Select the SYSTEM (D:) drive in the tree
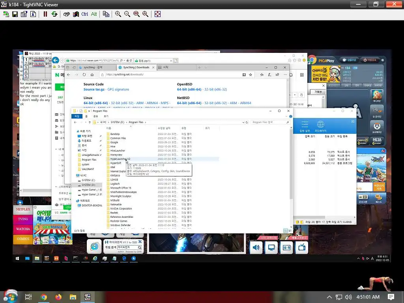This screenshot has height=303, width=404. 88,185
